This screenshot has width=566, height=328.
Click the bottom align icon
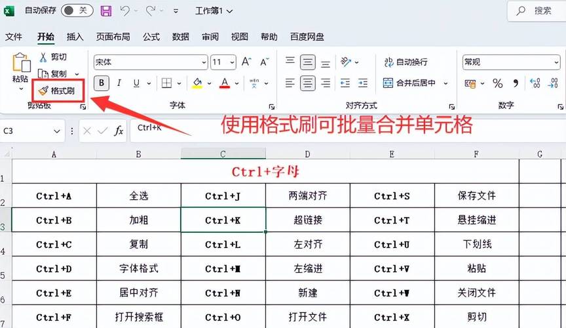(x=325, y=64)
